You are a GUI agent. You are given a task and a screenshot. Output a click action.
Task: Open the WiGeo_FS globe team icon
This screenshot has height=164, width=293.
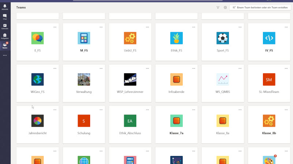coord(38,79)
